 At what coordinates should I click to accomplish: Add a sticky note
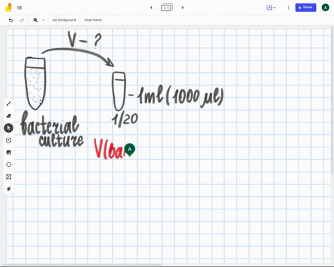click(9, 140)
